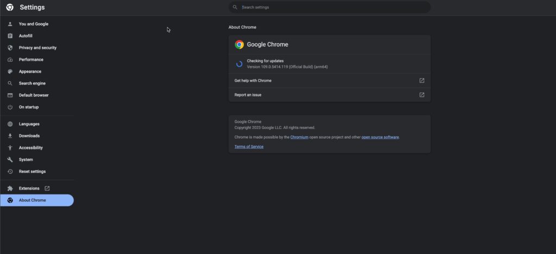556x254 pixels.
Task: Open the Chromium project link
Action: coord(299,137)
